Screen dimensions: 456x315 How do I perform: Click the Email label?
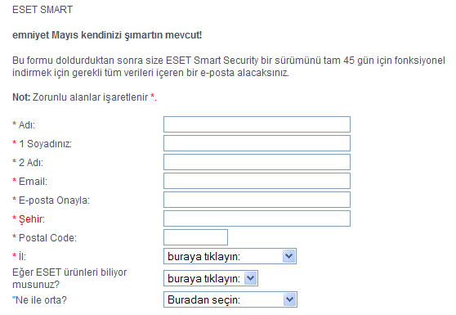click(x=33, y=182)
